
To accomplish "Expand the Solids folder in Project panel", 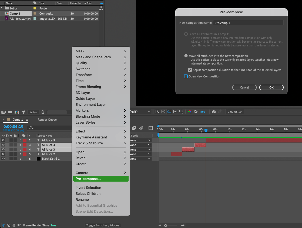I will click(x=2, y=8).
